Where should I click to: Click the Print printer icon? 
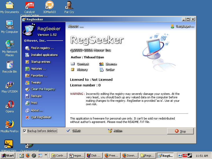pyautogui.click(x=27, y=103)
